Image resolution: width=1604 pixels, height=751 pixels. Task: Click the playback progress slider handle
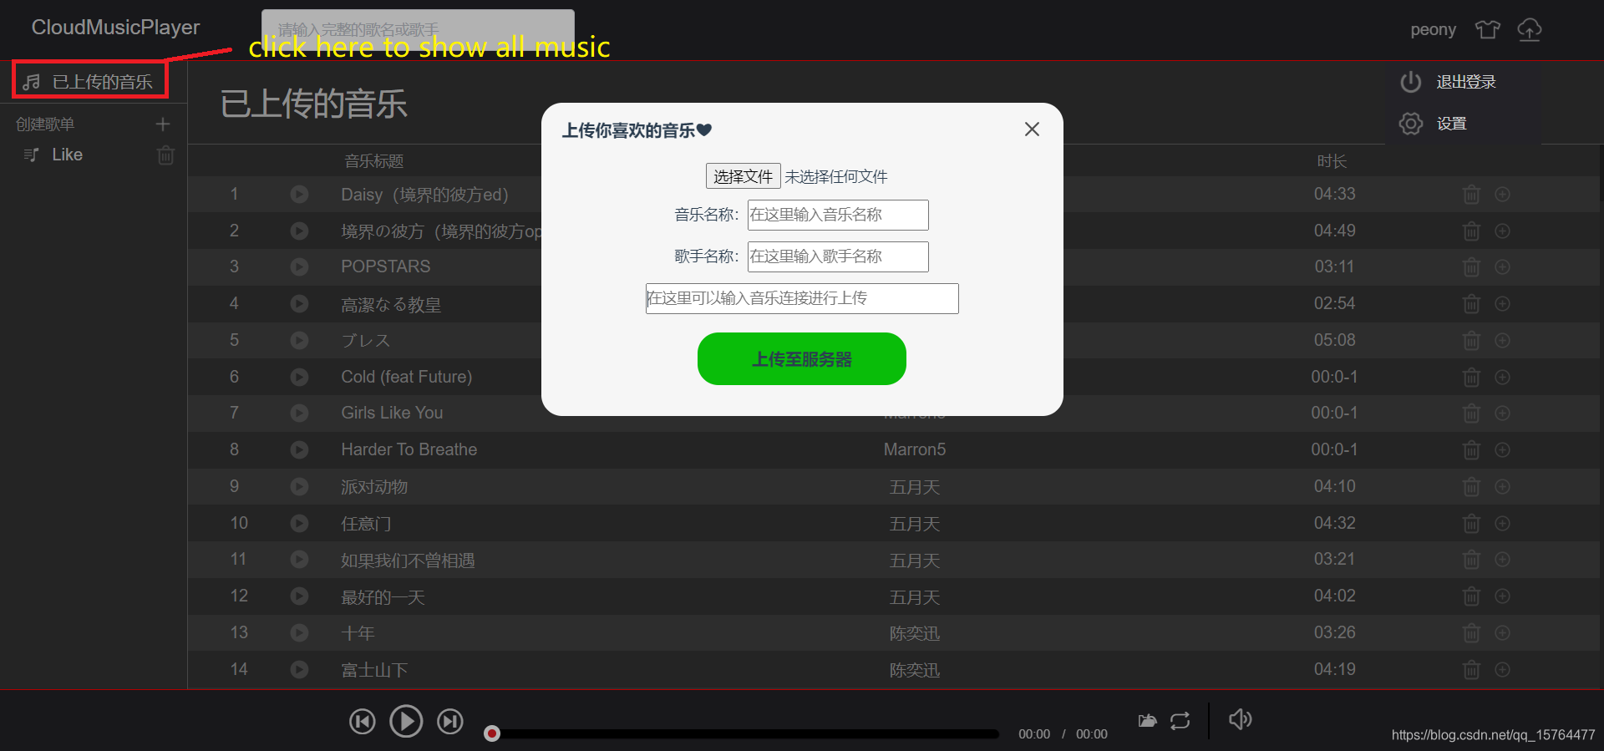click(492, 733)
